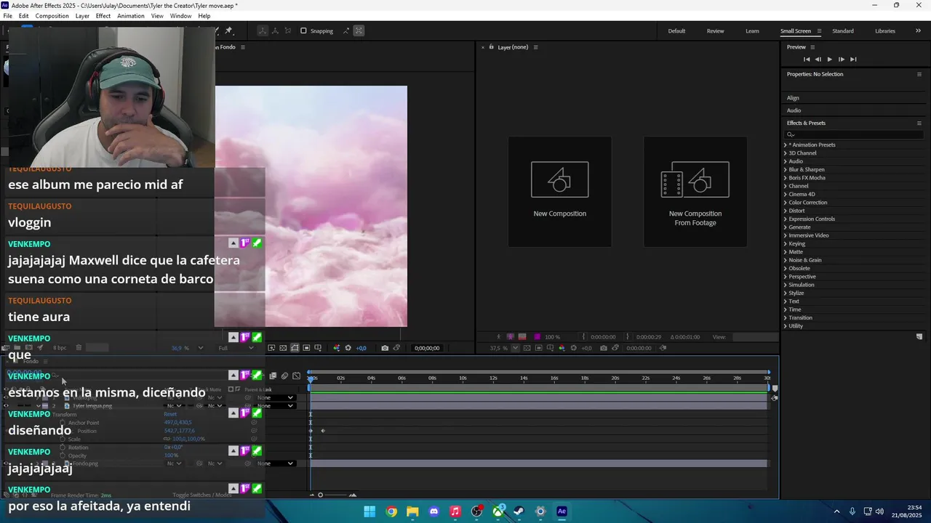Switch to Libraries workspace
The height and width of the screenshot is (523, 931).
click(x=885, y=31)
